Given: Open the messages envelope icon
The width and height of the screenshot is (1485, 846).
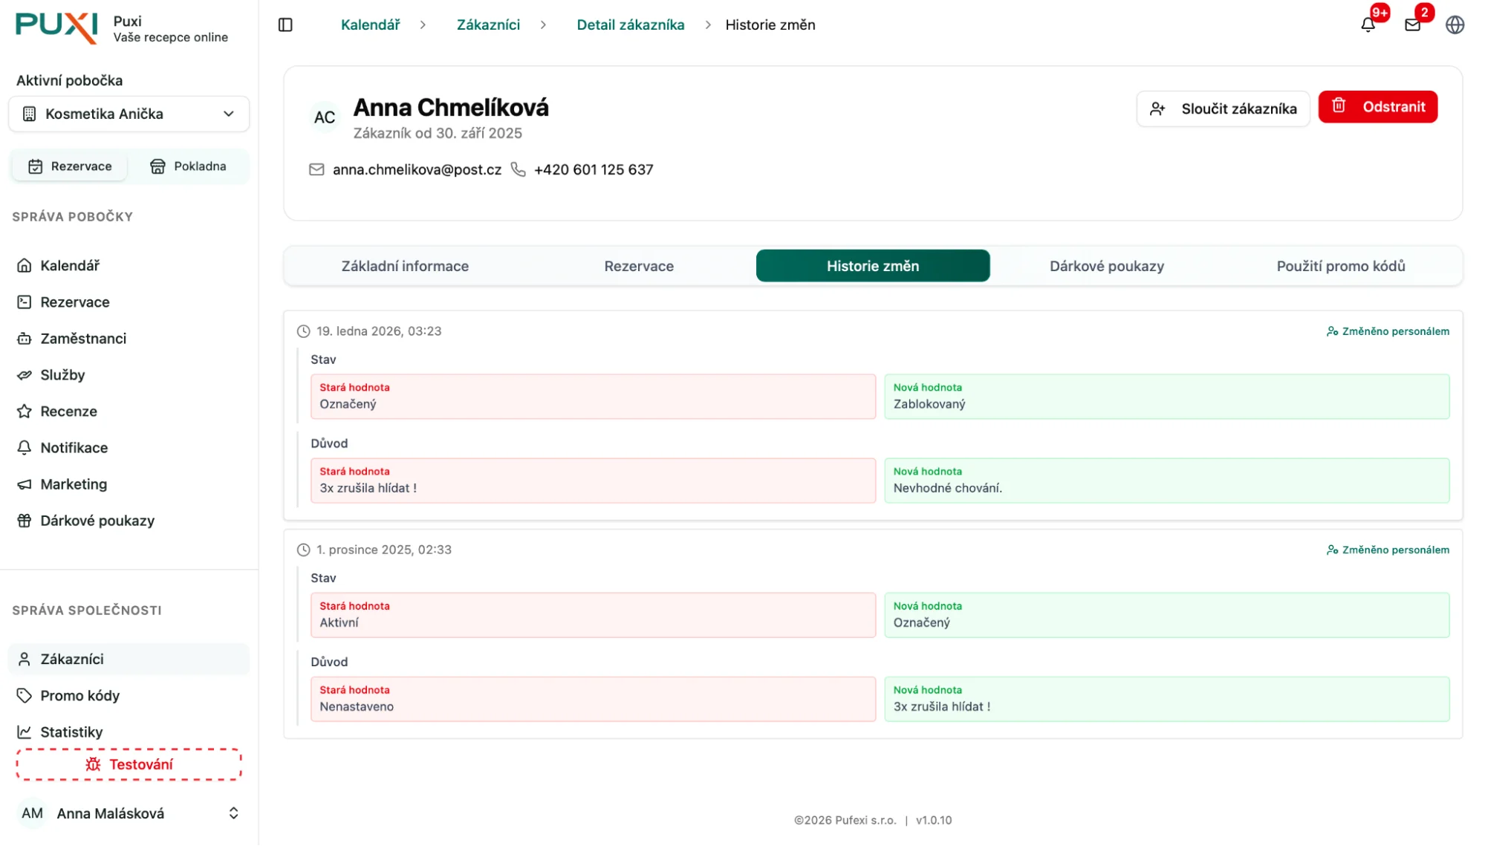Looking at the screenshot, I should pos(1412,25).
